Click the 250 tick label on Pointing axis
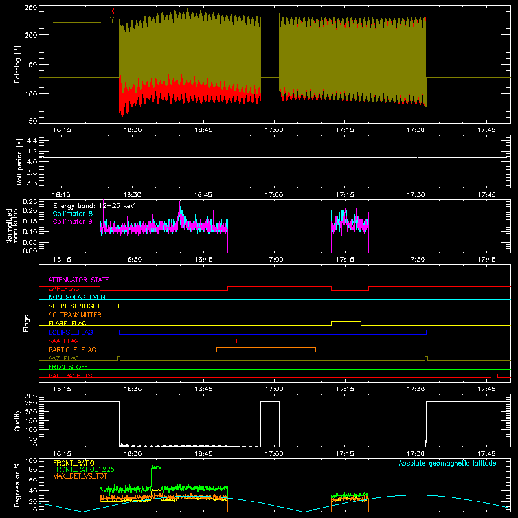The width and height of the screenshot is (518, 518). coord(31,8)
